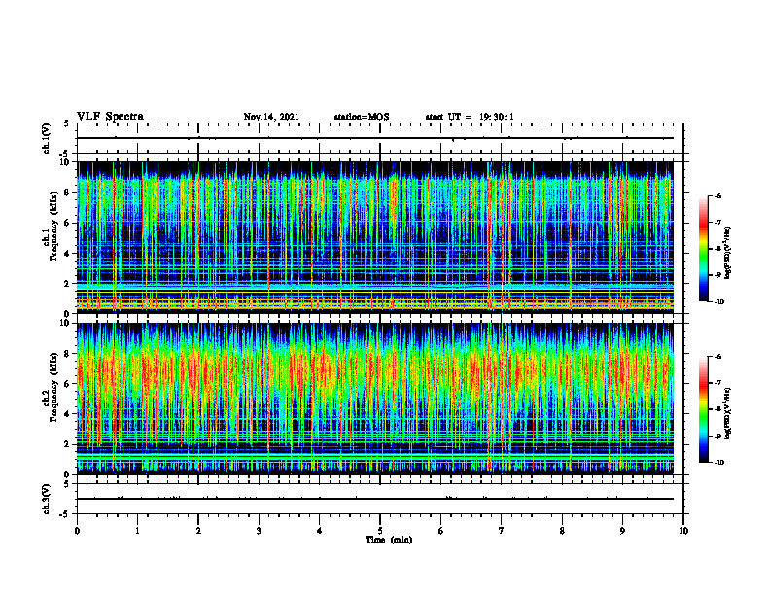Viewport: 770px width, 595px height.
Task: Click the ch.1 color scale bar
Action: click(x=704, y=249)
